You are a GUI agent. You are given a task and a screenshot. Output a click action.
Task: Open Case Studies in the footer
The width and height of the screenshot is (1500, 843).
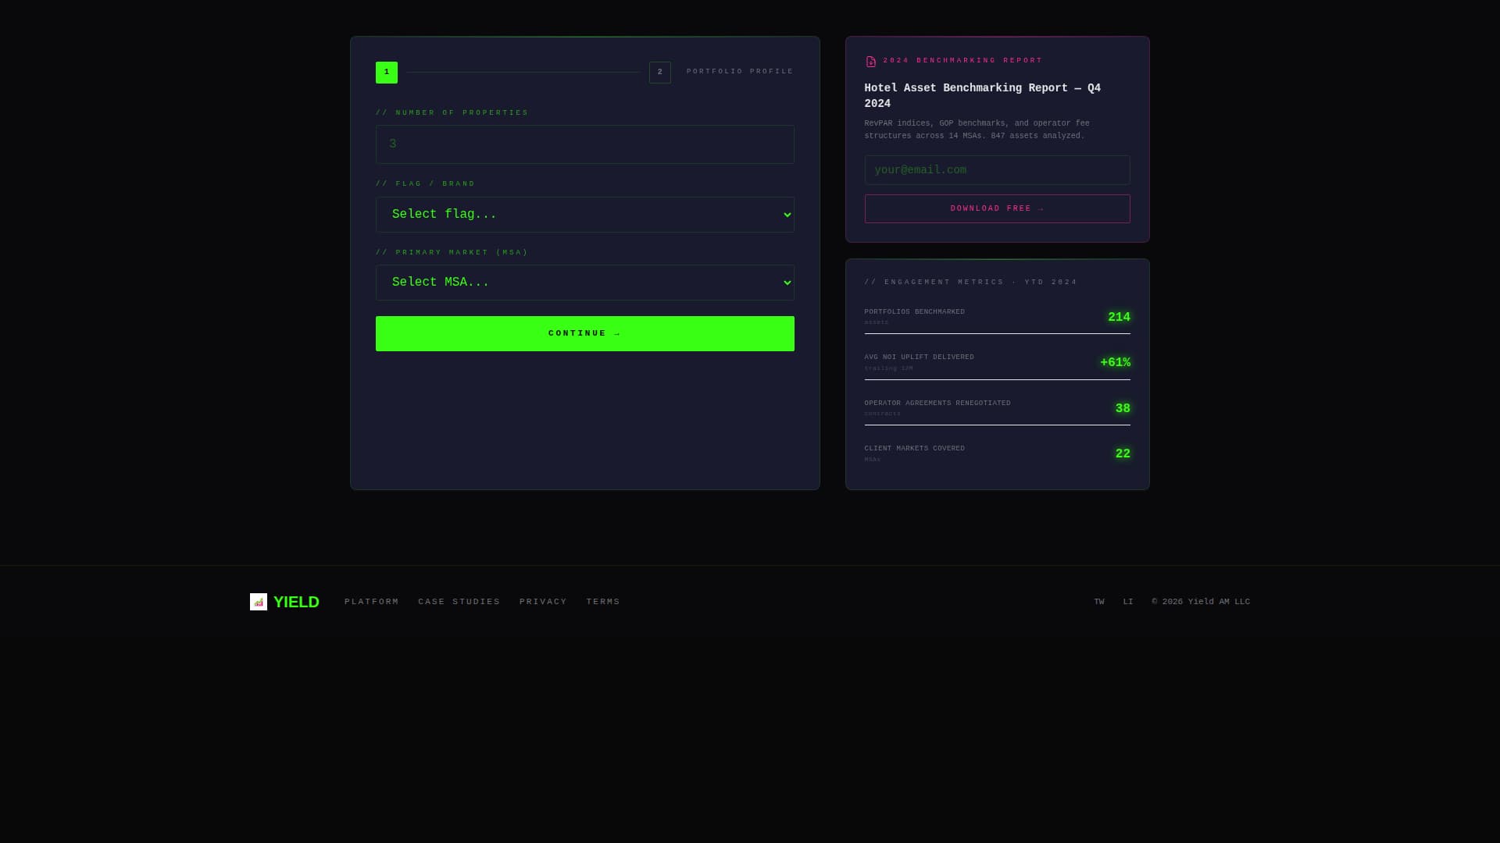pos(459,601)
